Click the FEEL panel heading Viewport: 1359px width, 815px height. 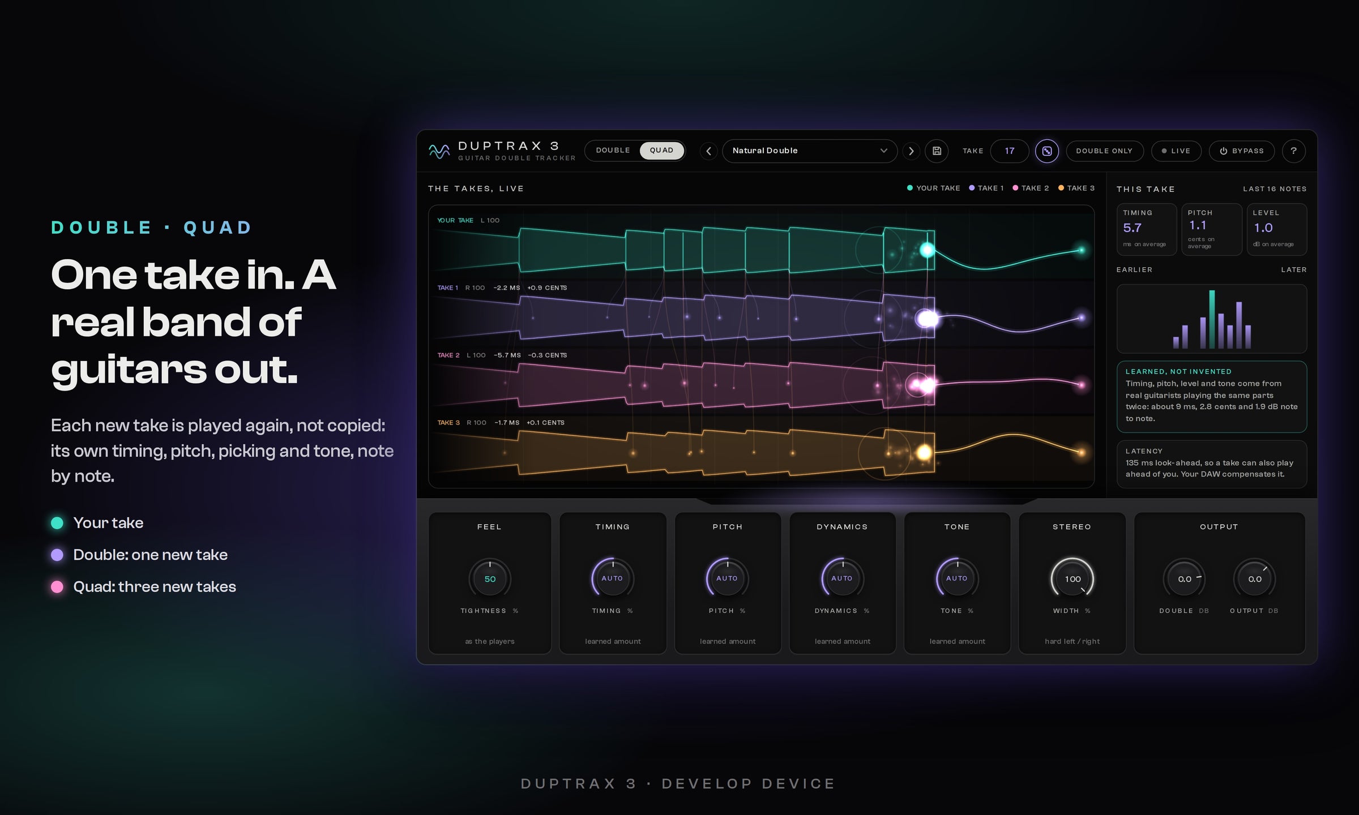click(x=489, y=527)
